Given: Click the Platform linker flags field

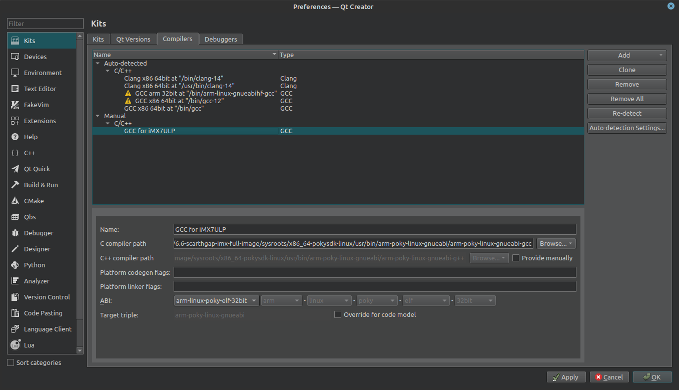Looking at the screenshot, I should (x=375, y=286).
